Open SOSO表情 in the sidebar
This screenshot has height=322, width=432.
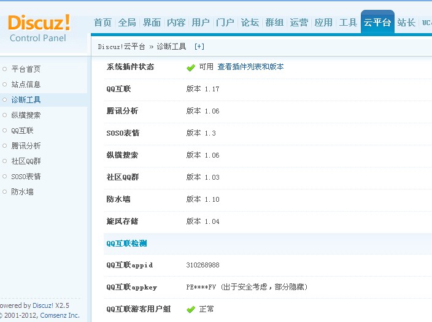[26, 176]
